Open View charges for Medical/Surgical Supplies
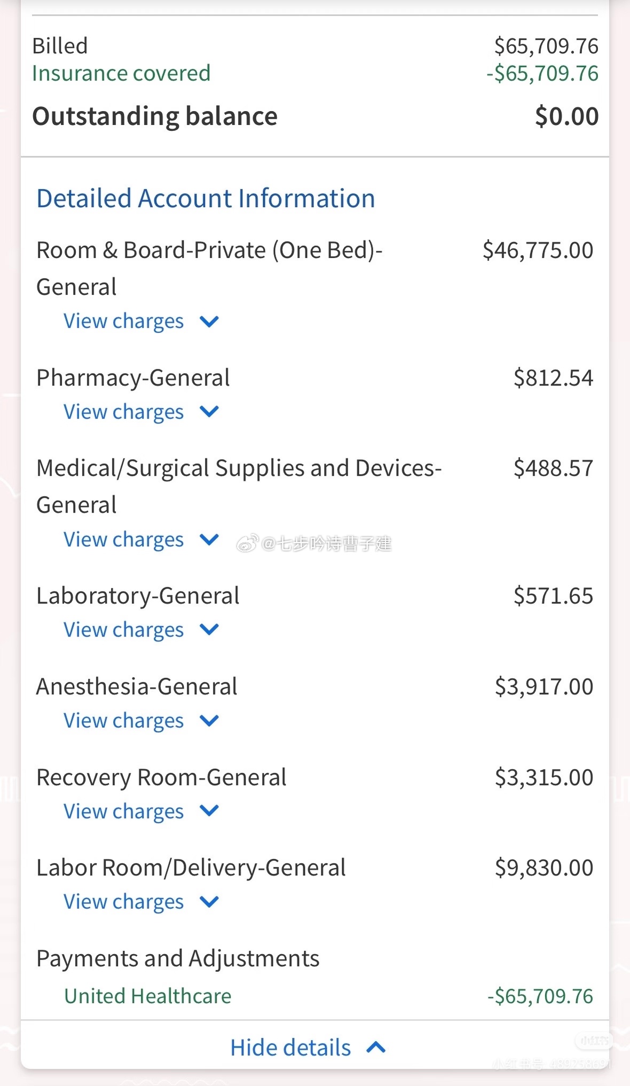This screenshot has width=630, height=1086. click(x=123, y=540)
